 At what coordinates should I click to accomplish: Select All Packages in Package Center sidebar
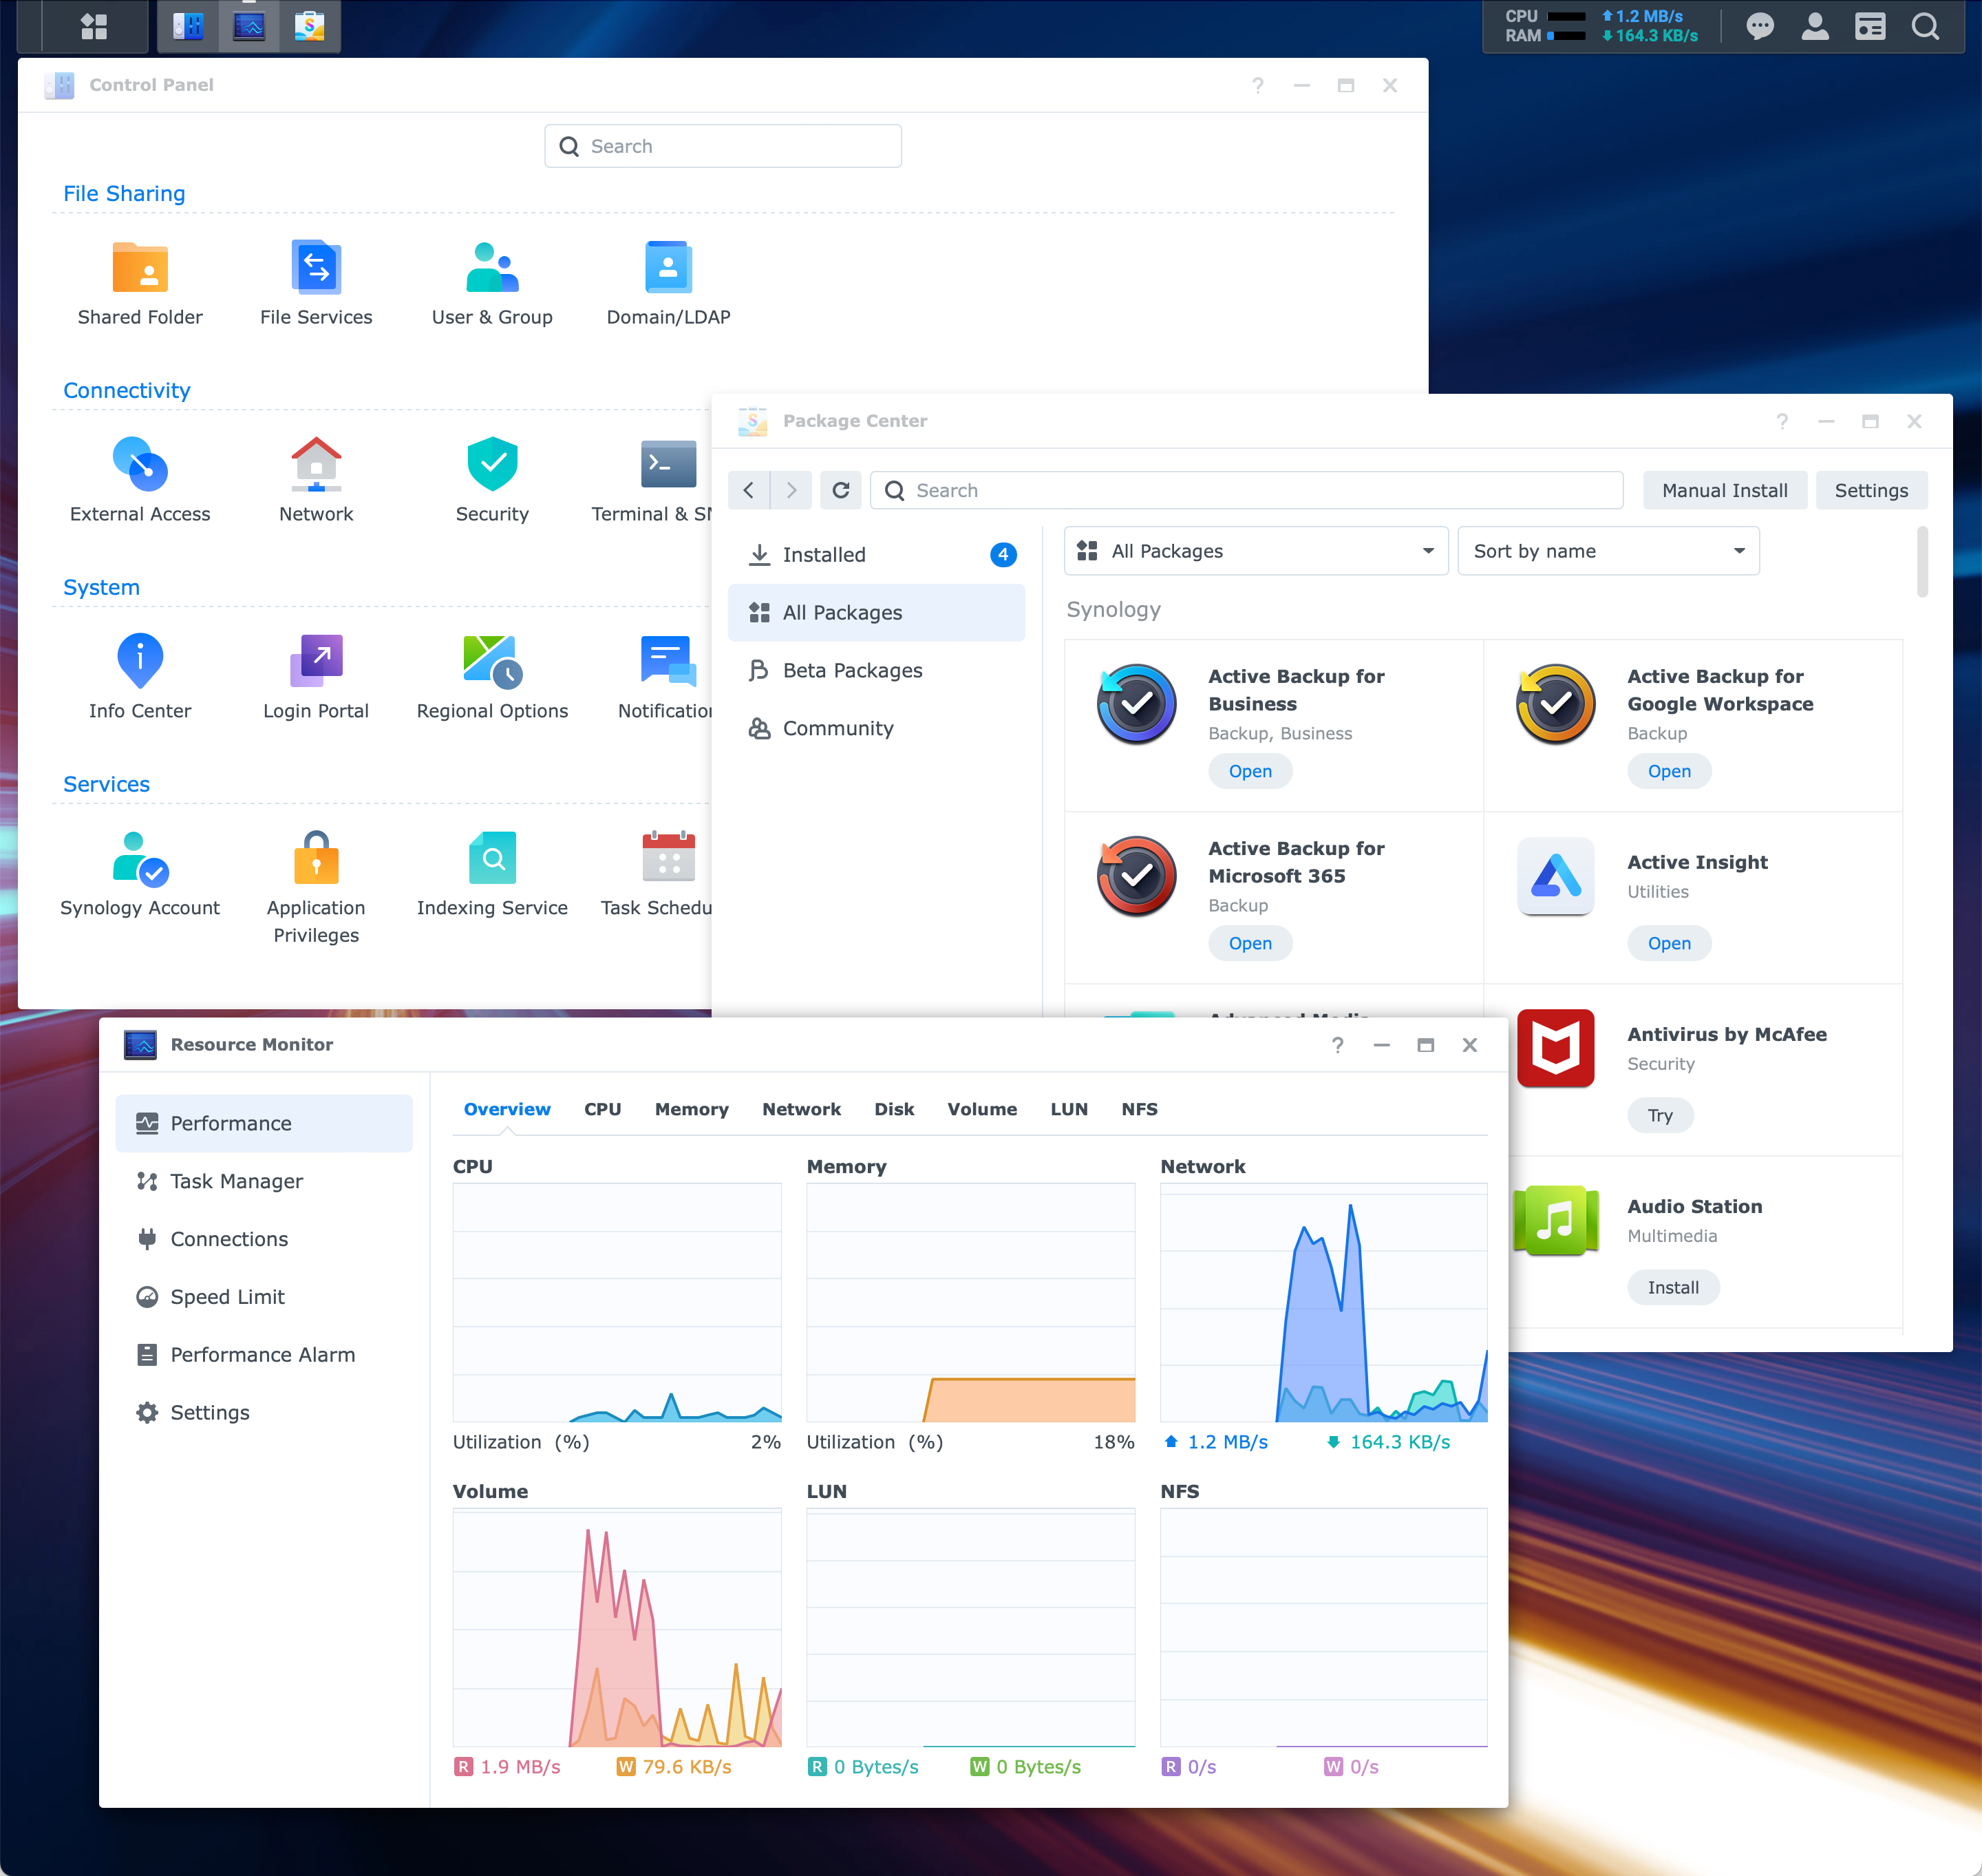tap(877, 613)
